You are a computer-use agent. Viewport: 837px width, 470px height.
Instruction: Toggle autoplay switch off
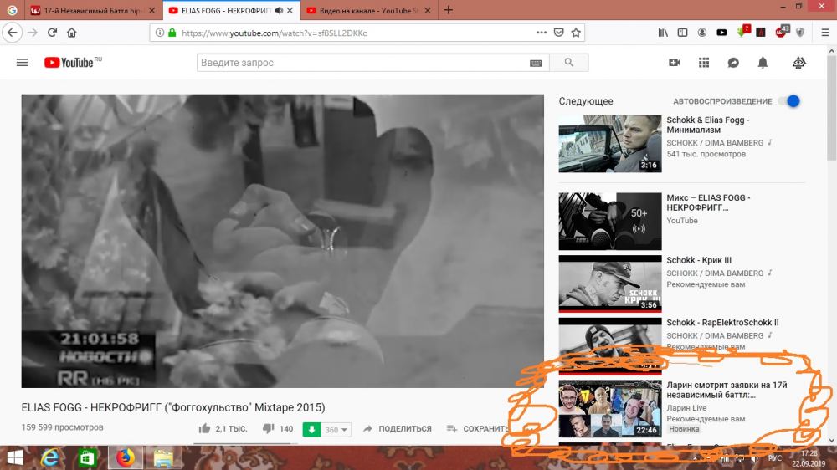point(790,101)
